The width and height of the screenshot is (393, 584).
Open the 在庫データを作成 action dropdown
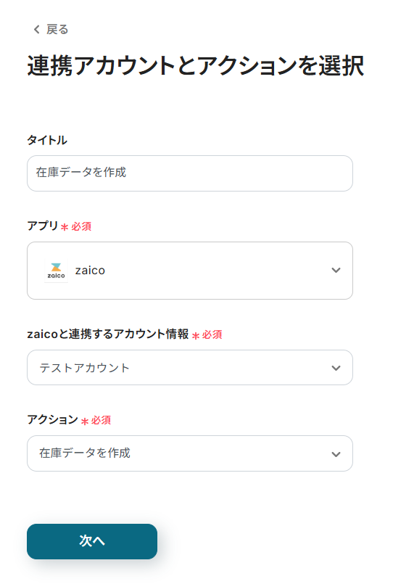[x=190, y=453]
